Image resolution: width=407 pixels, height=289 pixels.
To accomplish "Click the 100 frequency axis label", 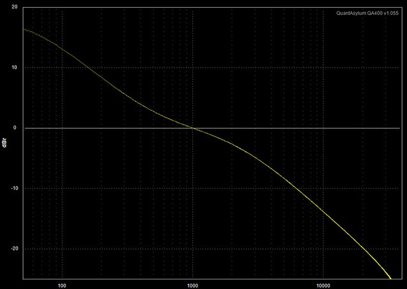I will (62, 284).
